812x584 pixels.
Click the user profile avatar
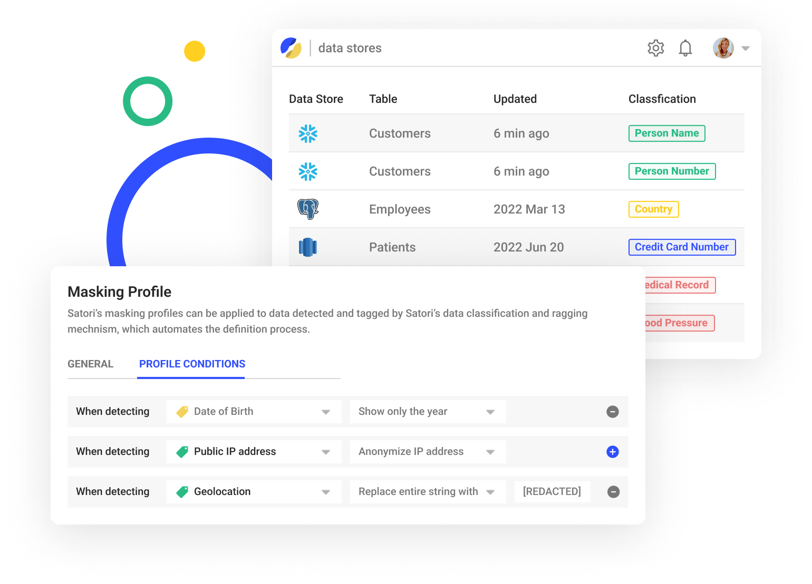tap(723, 48)
